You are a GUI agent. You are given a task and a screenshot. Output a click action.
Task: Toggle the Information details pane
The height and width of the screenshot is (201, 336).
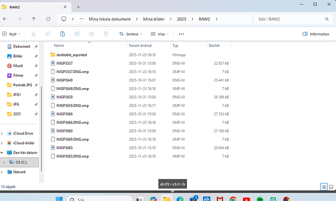tap(316, 34)
